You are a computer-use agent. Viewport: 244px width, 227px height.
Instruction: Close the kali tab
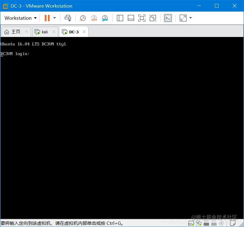[x=54, y=32]
